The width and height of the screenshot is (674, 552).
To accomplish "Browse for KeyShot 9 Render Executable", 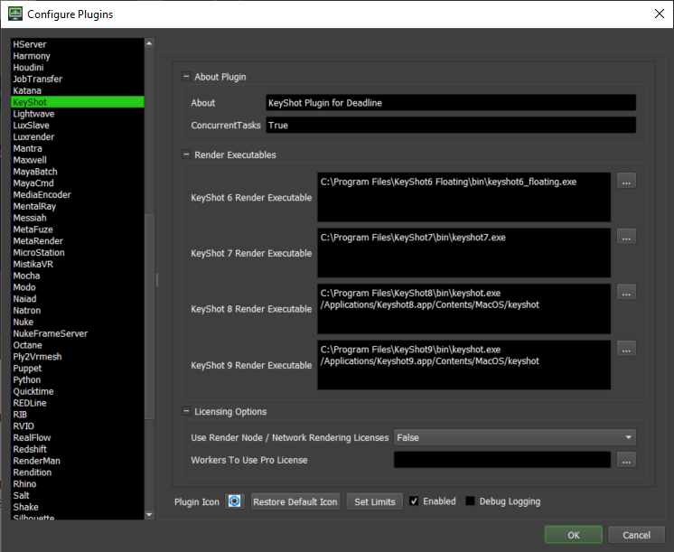I will (x=626, y=349).
